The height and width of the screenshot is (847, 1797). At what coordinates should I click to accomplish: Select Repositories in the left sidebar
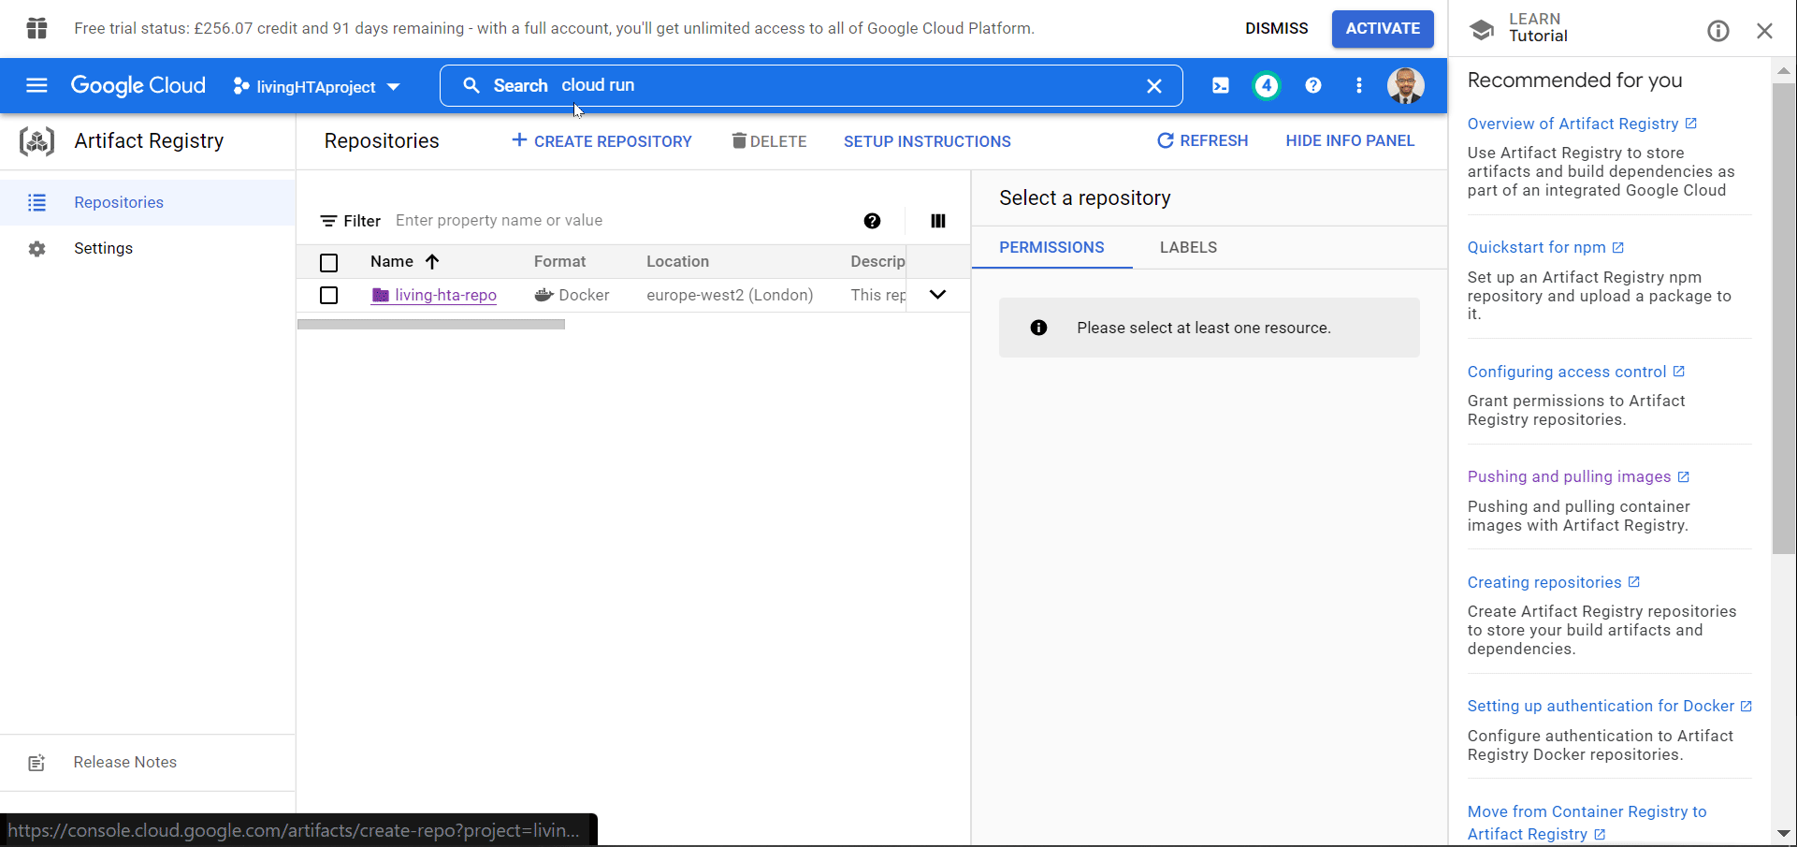(x=118, y=202)
